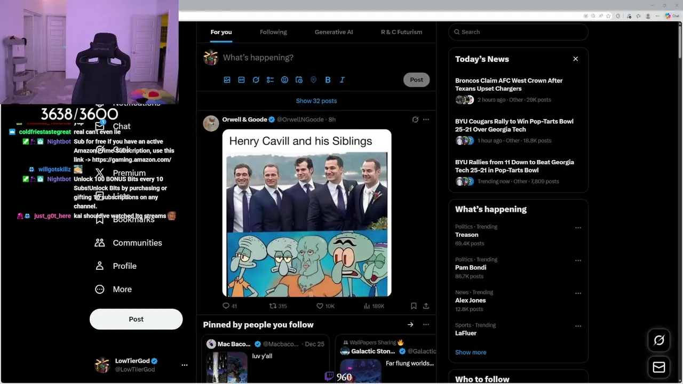This screenshot has height=384, width=683.
Task: Open the floating Grok button
Action: tap(659, 340)
